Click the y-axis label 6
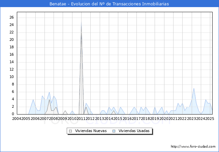 [x=13, y=92]
